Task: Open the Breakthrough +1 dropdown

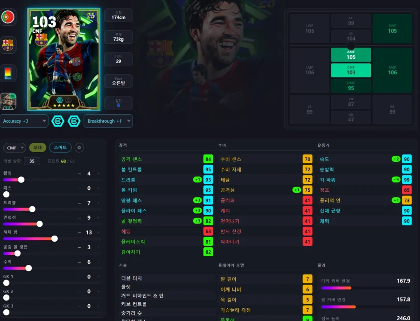Action: pyautogui.click(x=108, y=121)
